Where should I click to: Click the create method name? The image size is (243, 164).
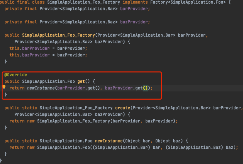(122, 108)
